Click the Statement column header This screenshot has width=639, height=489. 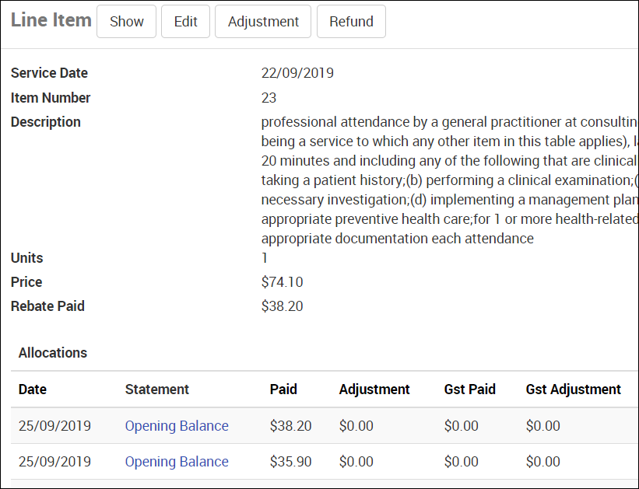coord(157,389)
